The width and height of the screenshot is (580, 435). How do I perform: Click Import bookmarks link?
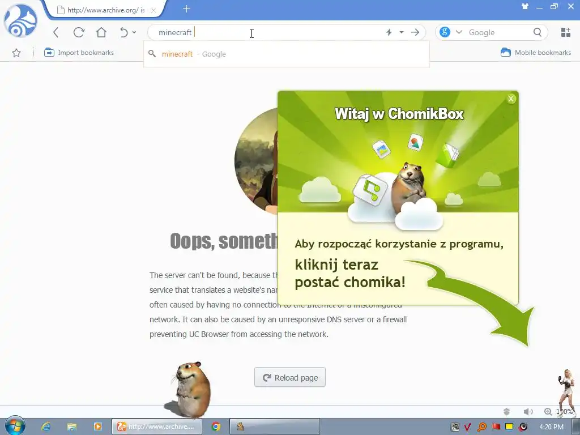click(x=79, y=53)
